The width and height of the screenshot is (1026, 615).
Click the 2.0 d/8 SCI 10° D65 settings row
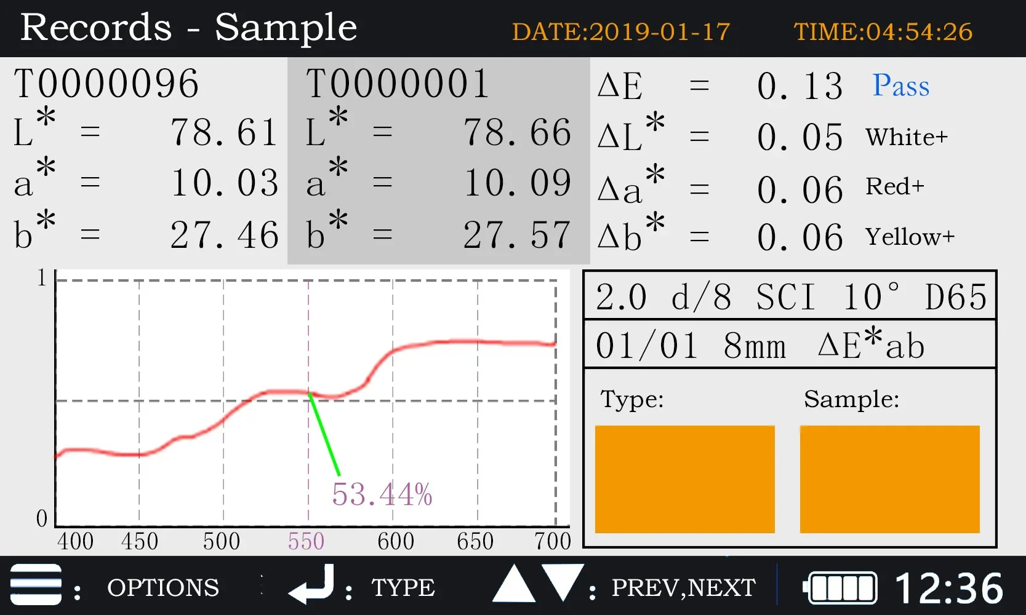pos(790,296)
